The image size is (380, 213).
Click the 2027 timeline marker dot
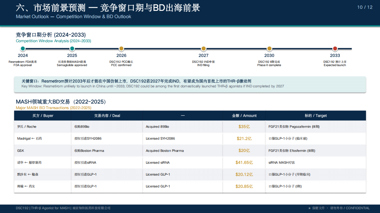click(204, 48)
